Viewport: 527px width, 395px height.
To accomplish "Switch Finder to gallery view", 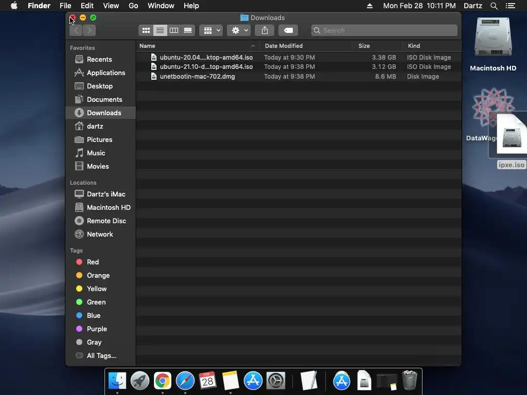I will (188, 30).
